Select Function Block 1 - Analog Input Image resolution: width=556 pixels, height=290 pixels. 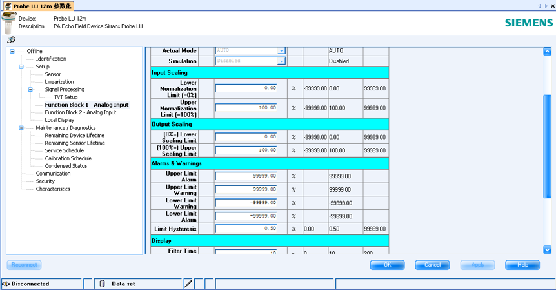point(86,105)
